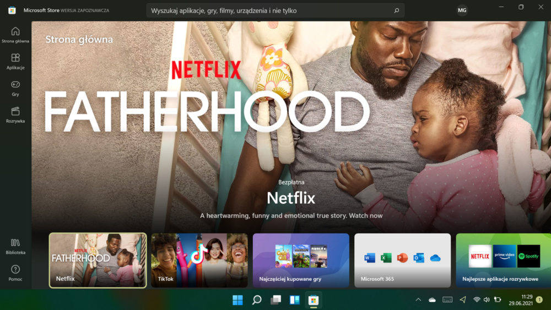Viewport: 551px width, 310px height.
Task: Open Najczęściej kupowane gry card
Action: (301, 260)
